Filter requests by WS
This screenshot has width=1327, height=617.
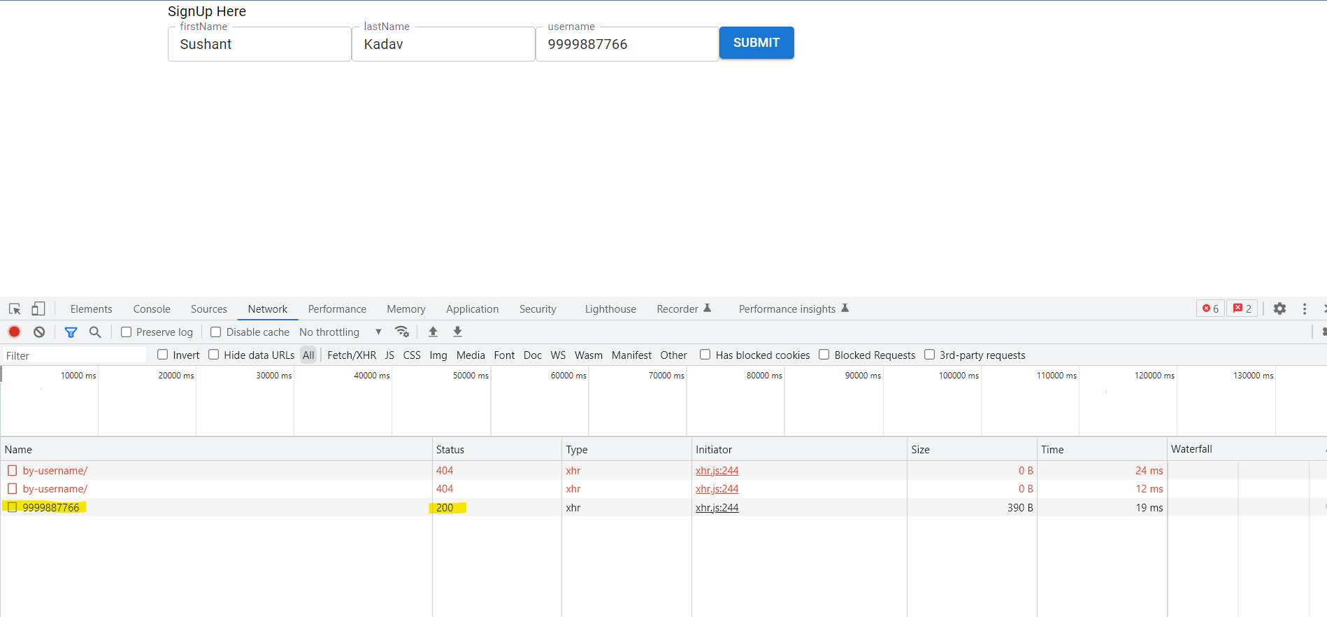(558, 355)
